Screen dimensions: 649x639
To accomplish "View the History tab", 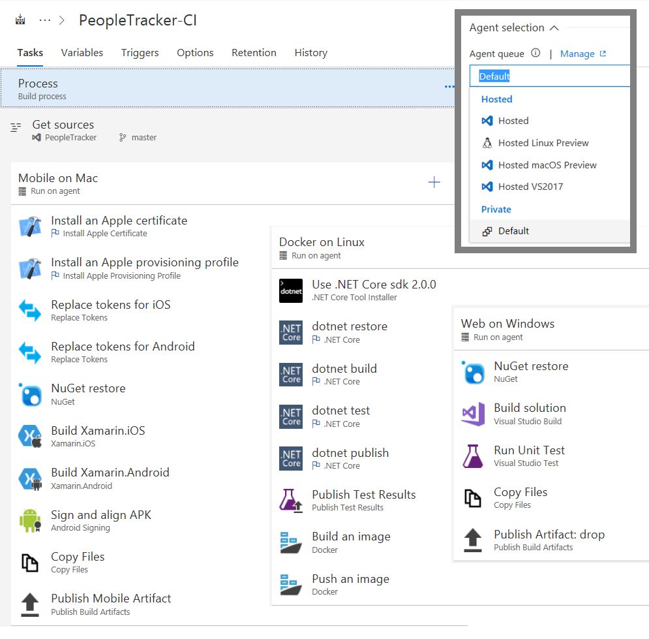I will tap(311, 53).
